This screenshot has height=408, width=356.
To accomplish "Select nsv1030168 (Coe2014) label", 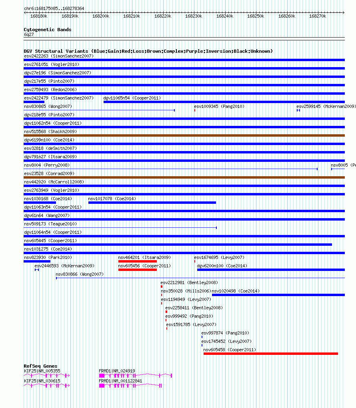I will [48, 199].
